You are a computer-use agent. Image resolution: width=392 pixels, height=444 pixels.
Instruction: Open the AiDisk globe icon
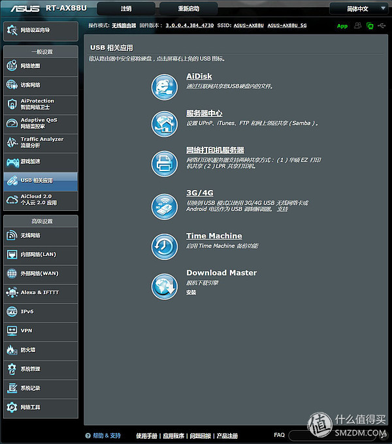tap(164, 87)
